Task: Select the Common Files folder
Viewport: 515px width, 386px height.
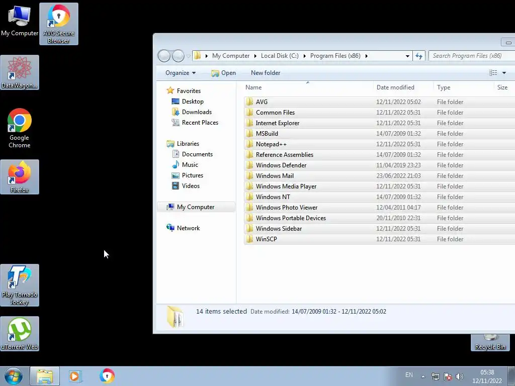Action: coord(379,112)
